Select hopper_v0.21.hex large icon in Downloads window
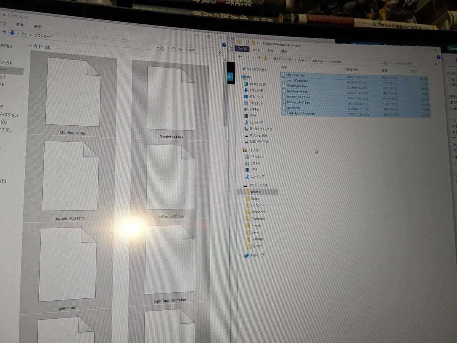 pos(70,176)
